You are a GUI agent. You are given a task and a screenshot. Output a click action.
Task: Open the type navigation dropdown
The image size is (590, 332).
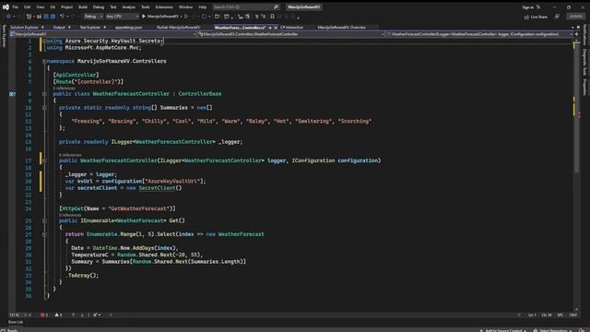pyautogui.click(x=291, y=34)
